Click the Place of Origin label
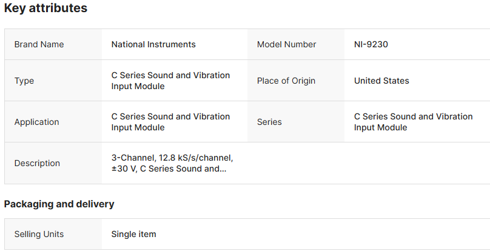The image size is (490, 251). 286,81
